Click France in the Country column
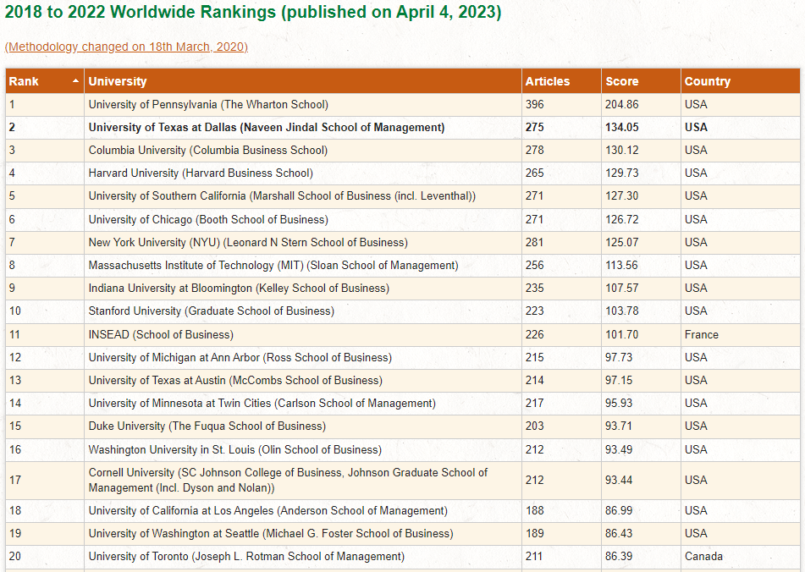This screenshot has width=805, height=572. (701, 334)
